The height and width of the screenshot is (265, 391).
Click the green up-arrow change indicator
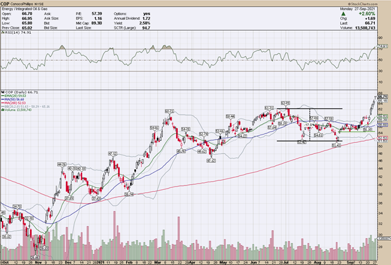(343, 14)
